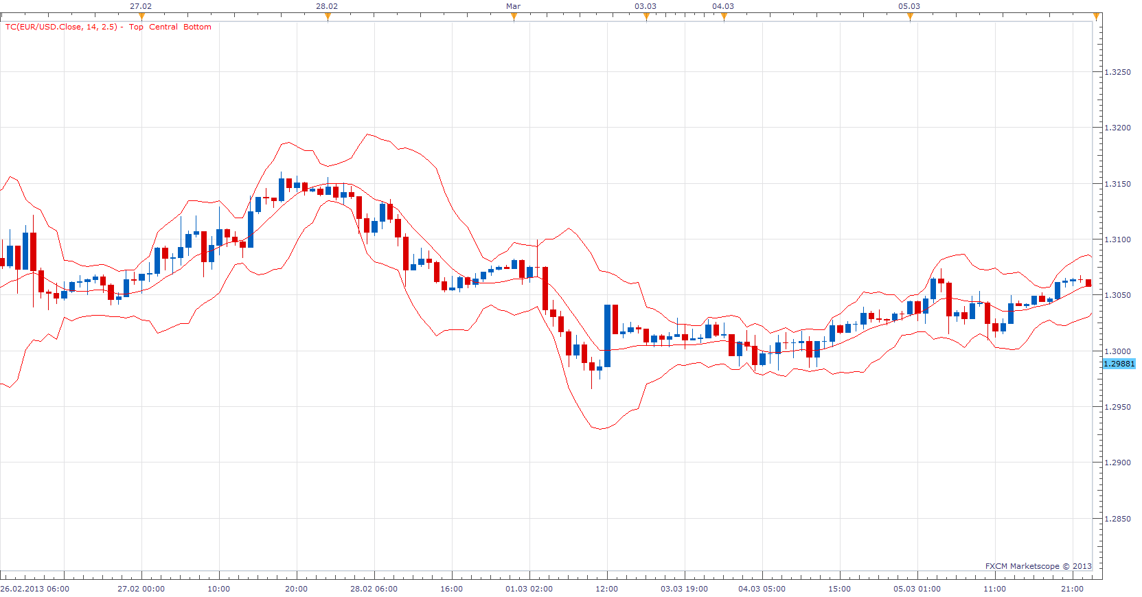The height and width of the screenshot is (597, 1142).
Task: Click the large blue candle at 12:00
Action: coord(607,336)
